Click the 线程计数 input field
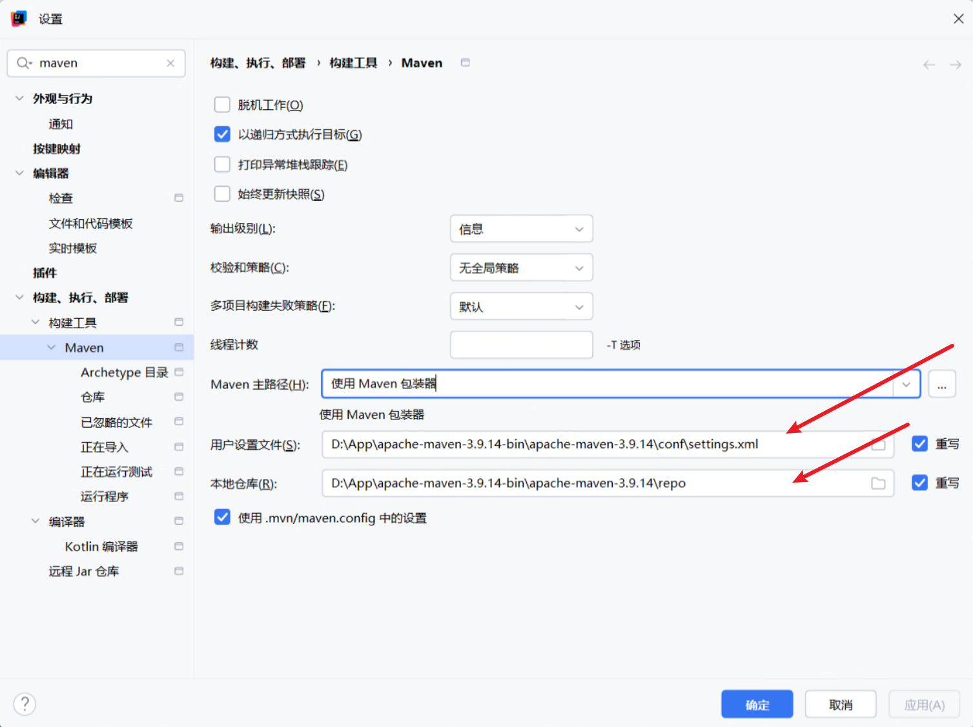The height and width of the screenshot is (727, 973). click(521, 345)
